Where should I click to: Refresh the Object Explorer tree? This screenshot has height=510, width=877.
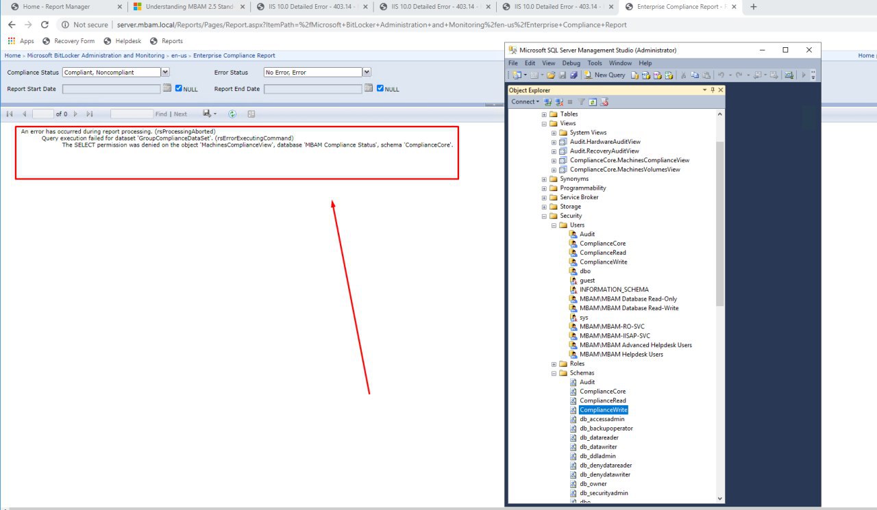point(593,102)
